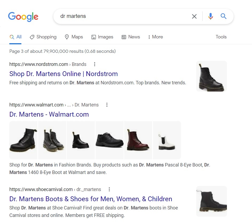Image resolution: width=252 pixels, height=222 pixels.
Task: Open the Walmart white Chelsea boot image
Action: [167, 140]
